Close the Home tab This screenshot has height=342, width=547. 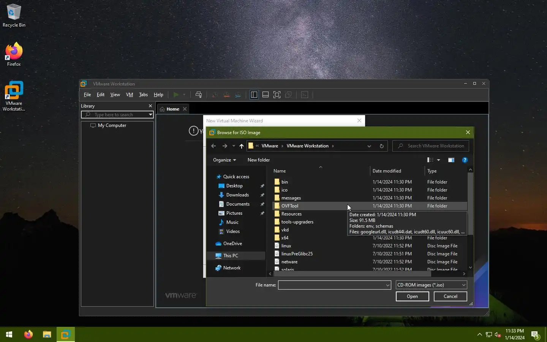point(185,109)
